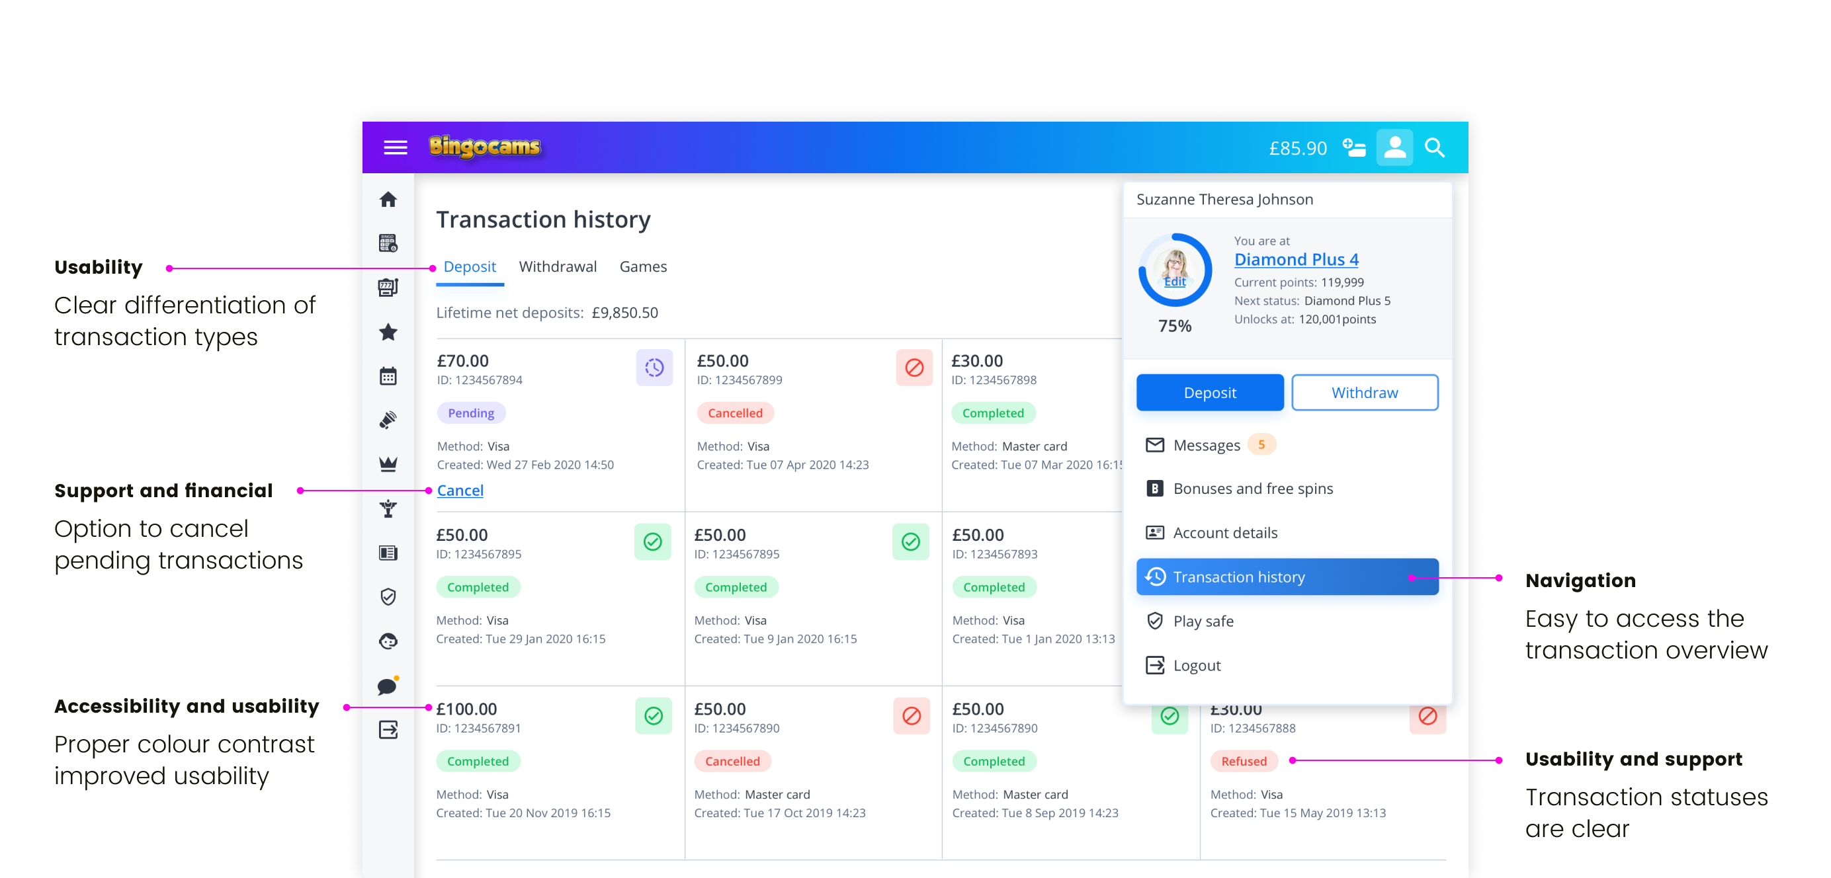Switch to the Withdrawal tab
The image size is (1831, 878).
[x=557, y=266]
